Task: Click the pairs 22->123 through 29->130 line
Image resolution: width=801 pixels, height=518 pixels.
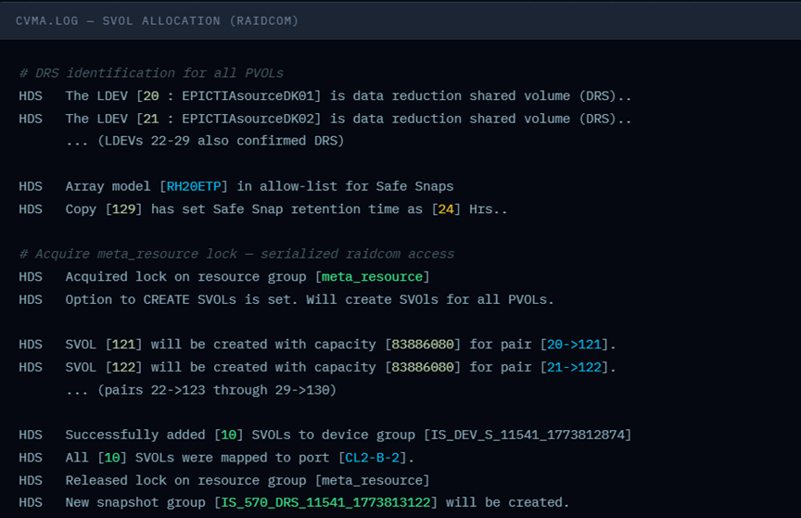Action: [200, 390]
